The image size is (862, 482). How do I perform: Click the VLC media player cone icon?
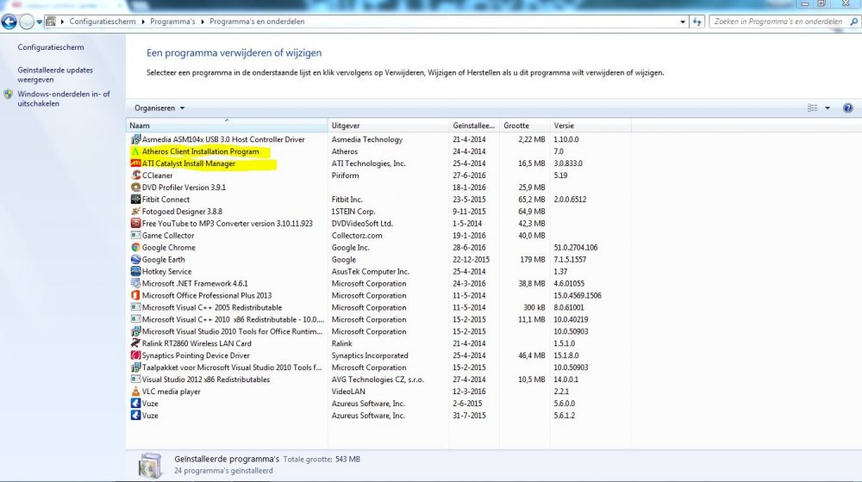[x=135, y=392]
